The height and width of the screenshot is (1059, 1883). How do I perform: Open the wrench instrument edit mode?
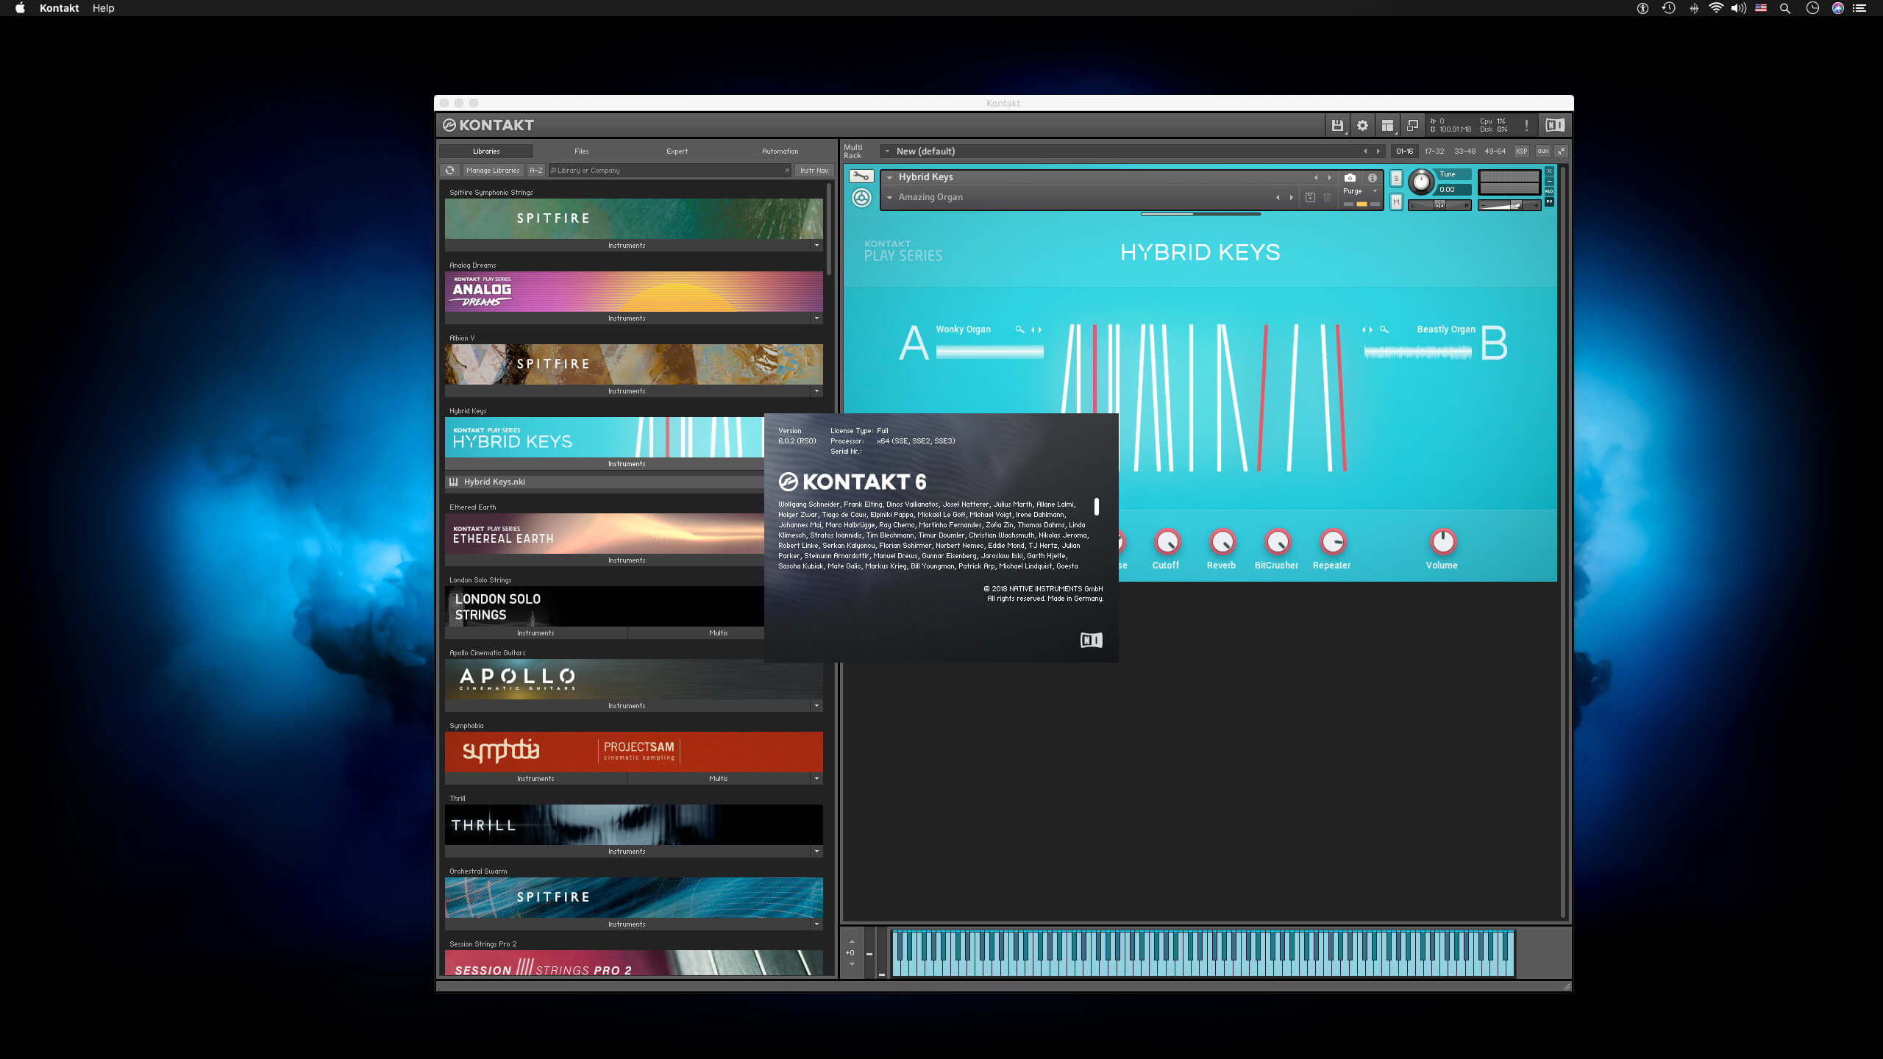(861, 176)
